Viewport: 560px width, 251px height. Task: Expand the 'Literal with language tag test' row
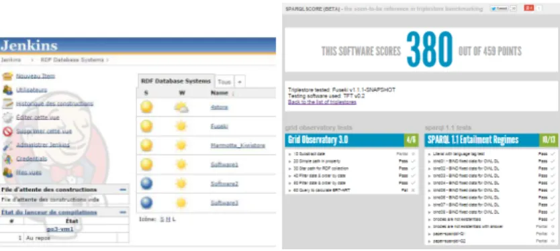coord(492,154)
